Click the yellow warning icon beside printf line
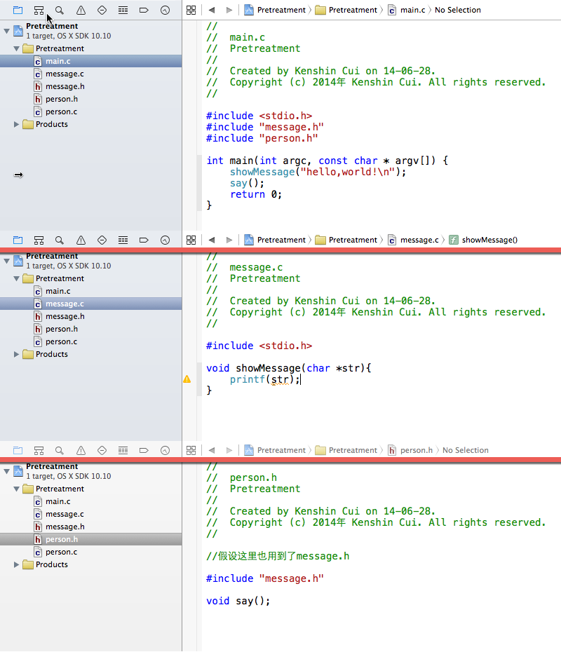Screen dimensions: 561x652 coord(187,379)
